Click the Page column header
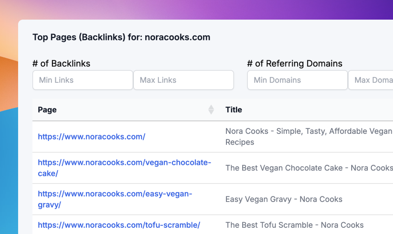The height and width of the screenshot is (234, 393). point(47,110)
